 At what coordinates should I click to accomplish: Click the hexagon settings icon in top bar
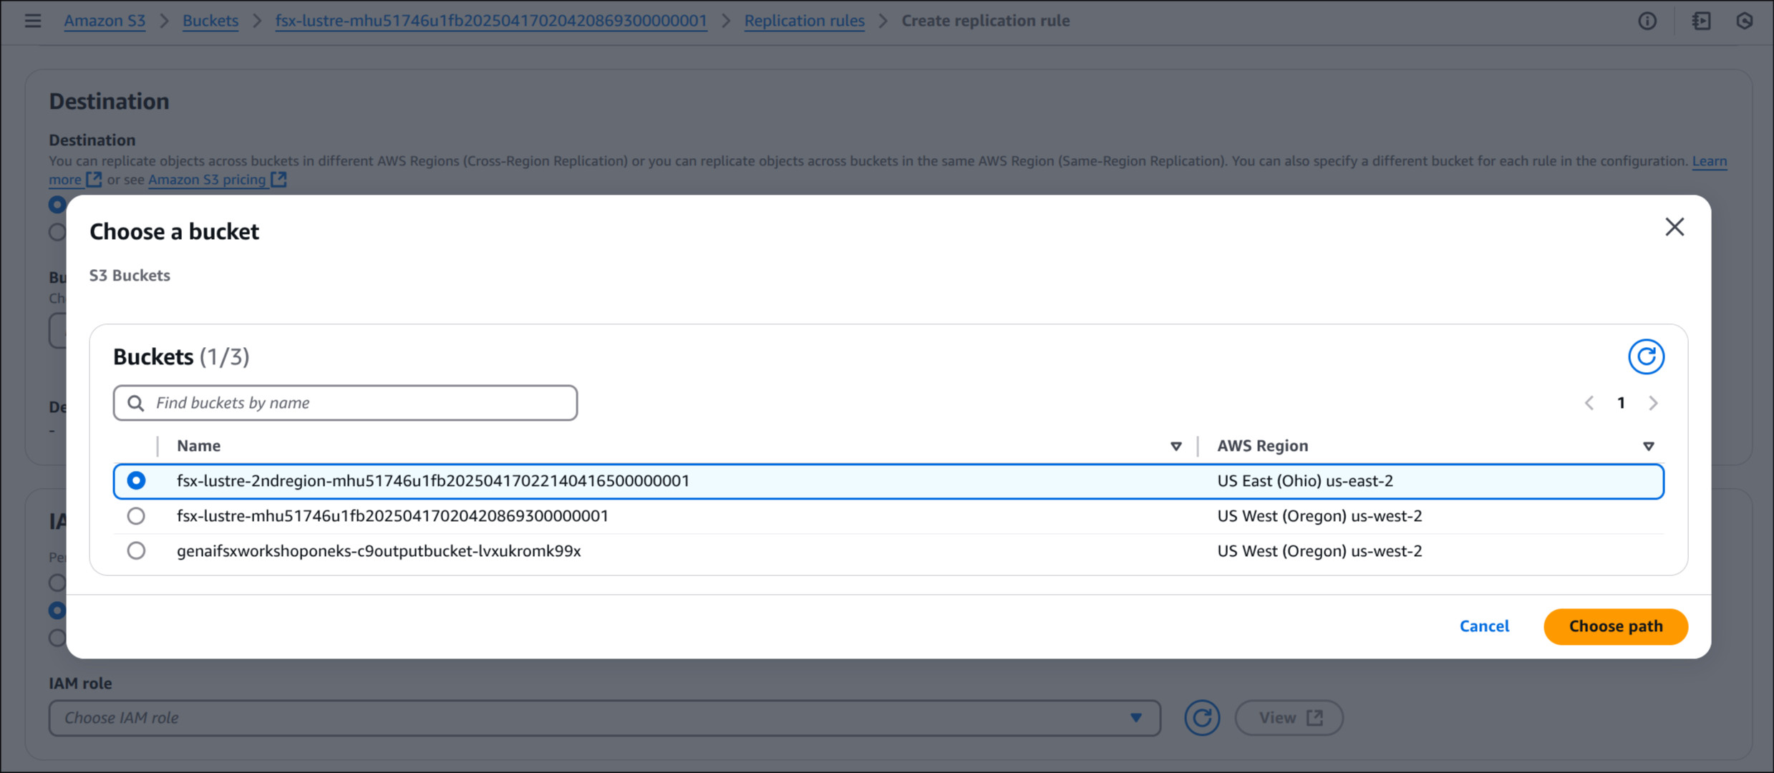[1745, 21]
